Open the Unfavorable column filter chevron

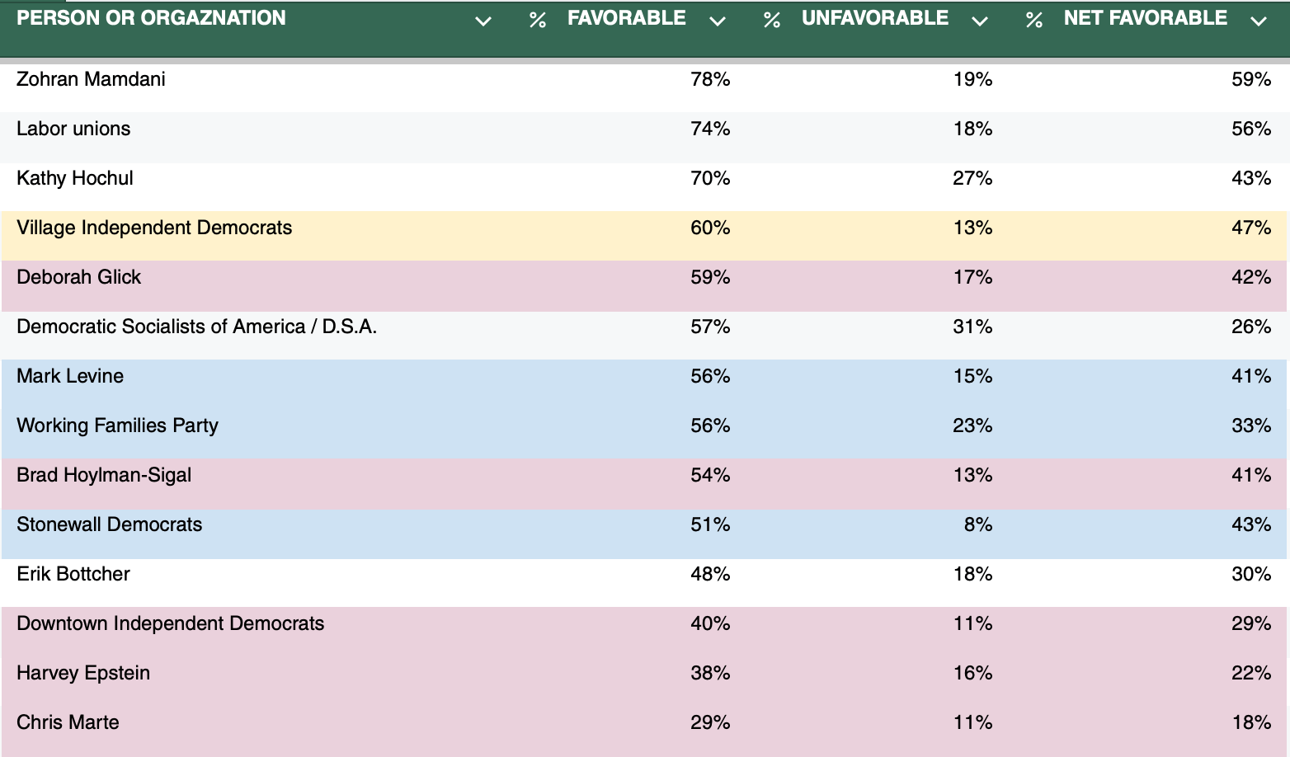point(980,21)
